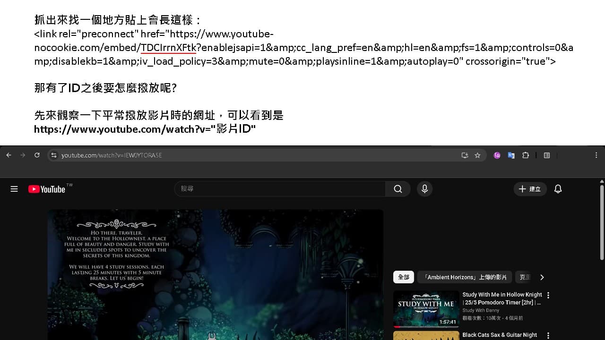The height and width of the screenshot is (340, 605).
Task: Reload the YouTube page
Action: [37, 155]
